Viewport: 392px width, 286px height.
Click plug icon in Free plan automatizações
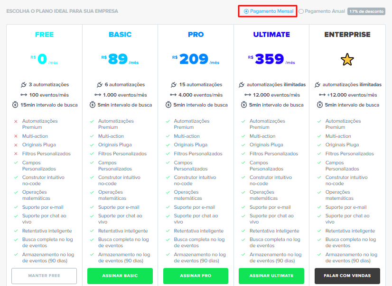[x=24, y=85]
